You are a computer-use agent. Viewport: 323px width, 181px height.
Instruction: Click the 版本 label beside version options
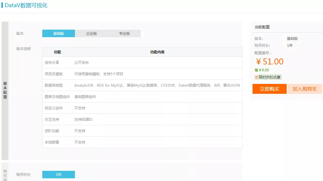[20, 33]
